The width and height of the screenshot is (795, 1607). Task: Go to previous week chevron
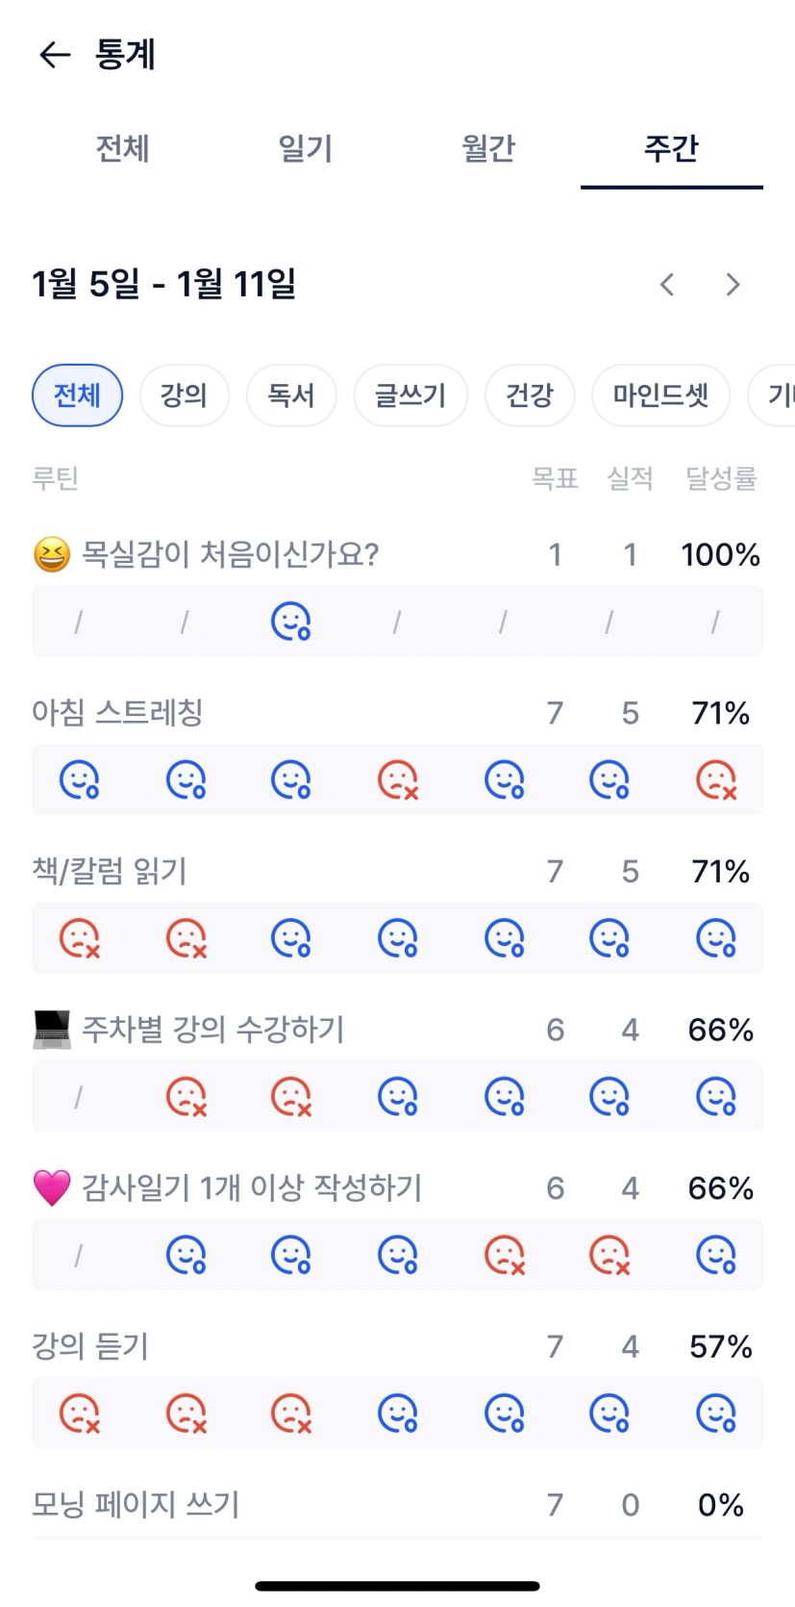pos(667,284)
